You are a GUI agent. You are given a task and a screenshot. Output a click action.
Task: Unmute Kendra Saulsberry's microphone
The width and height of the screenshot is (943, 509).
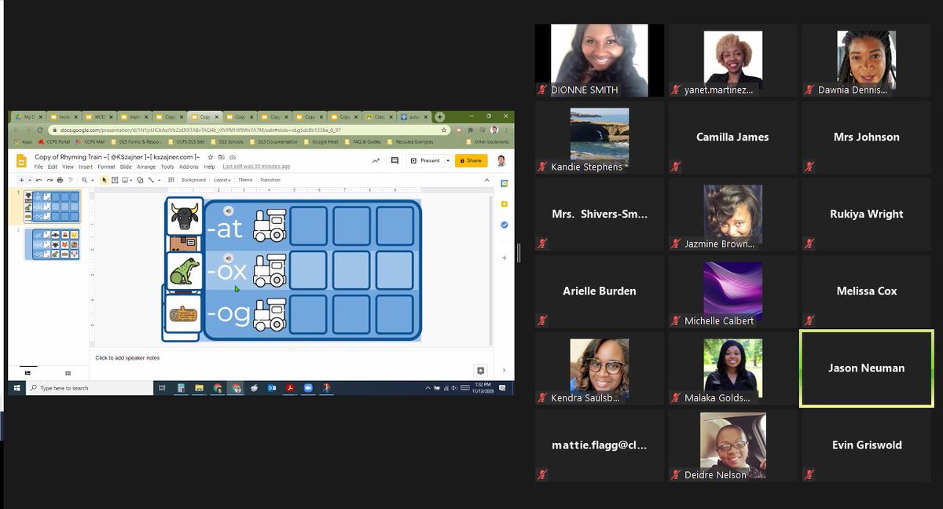click(541, 397)
